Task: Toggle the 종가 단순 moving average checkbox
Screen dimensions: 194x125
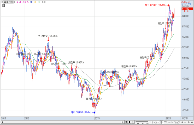Action: [15, 2]
